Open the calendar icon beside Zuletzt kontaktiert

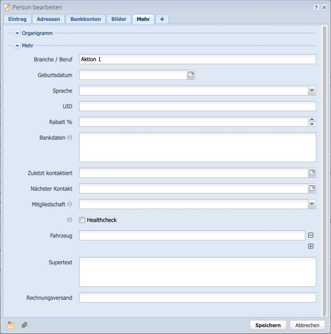click(x=312, y=173)
